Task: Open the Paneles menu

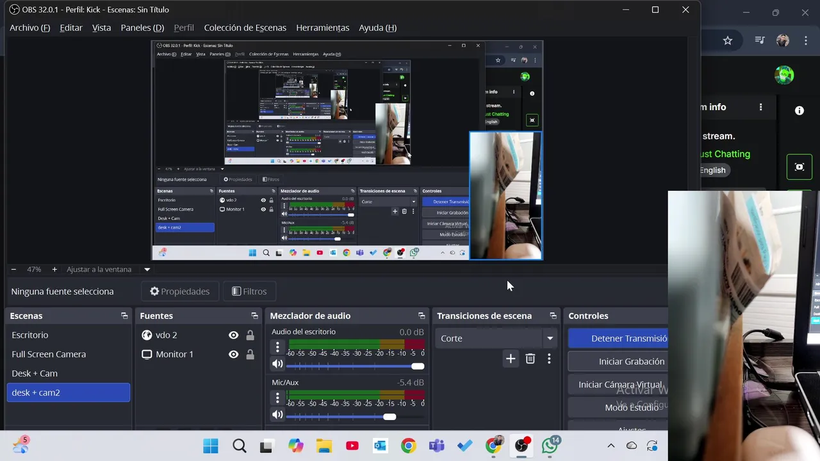Action: tap(142, 28)
